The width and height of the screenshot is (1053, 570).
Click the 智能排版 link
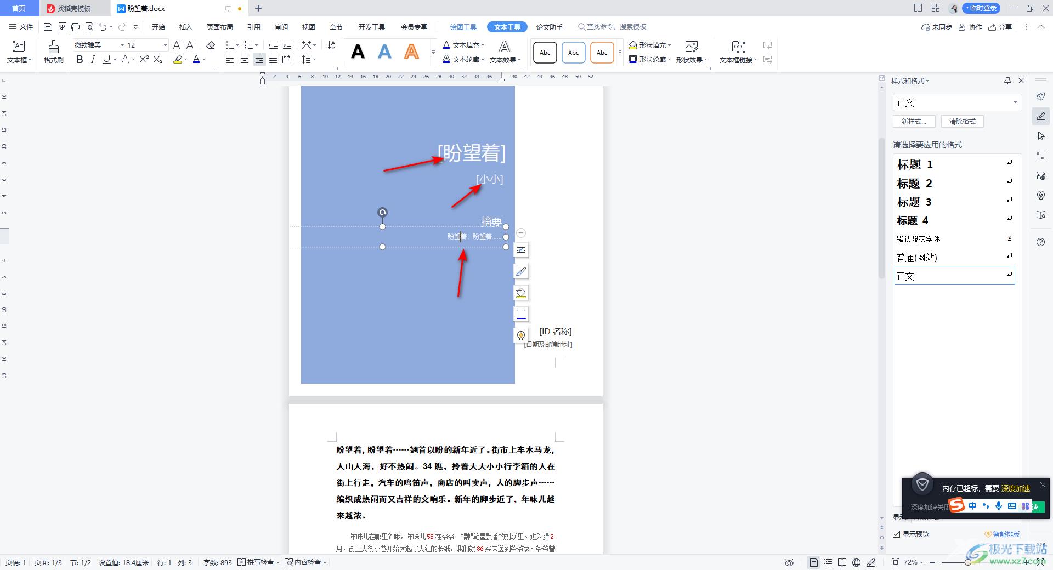[1003, 534]
